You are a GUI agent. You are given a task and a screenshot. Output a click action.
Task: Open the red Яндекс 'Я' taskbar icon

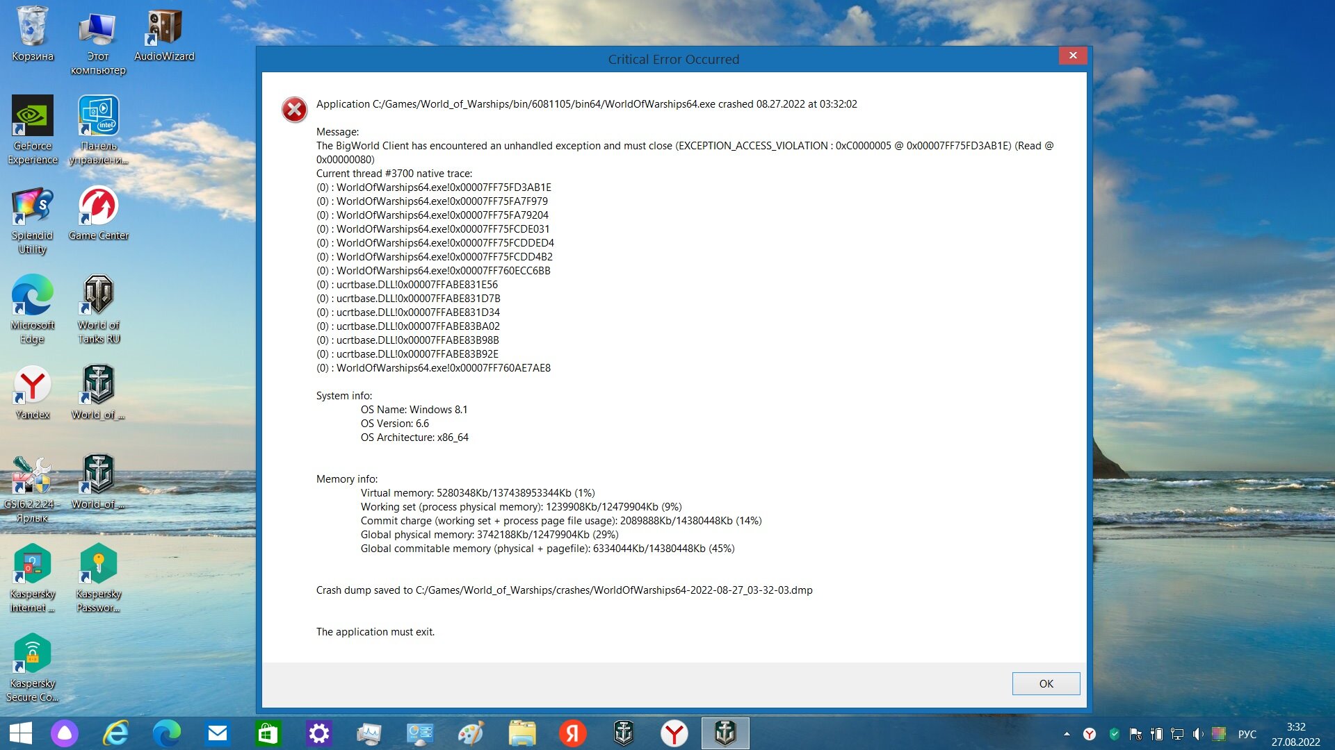coord(573,733)
